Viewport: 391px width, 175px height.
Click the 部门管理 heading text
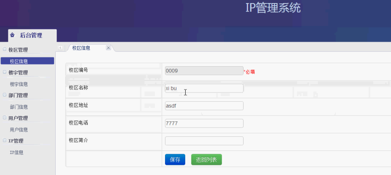point(18,95)
